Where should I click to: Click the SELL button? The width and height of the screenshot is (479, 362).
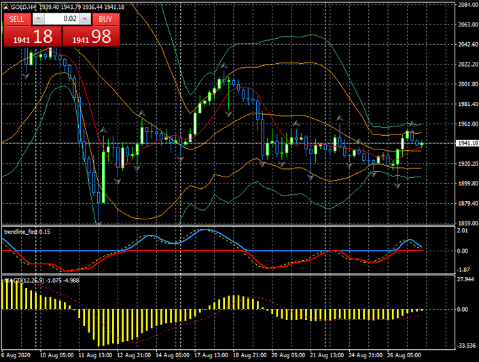tap(16, 19)
